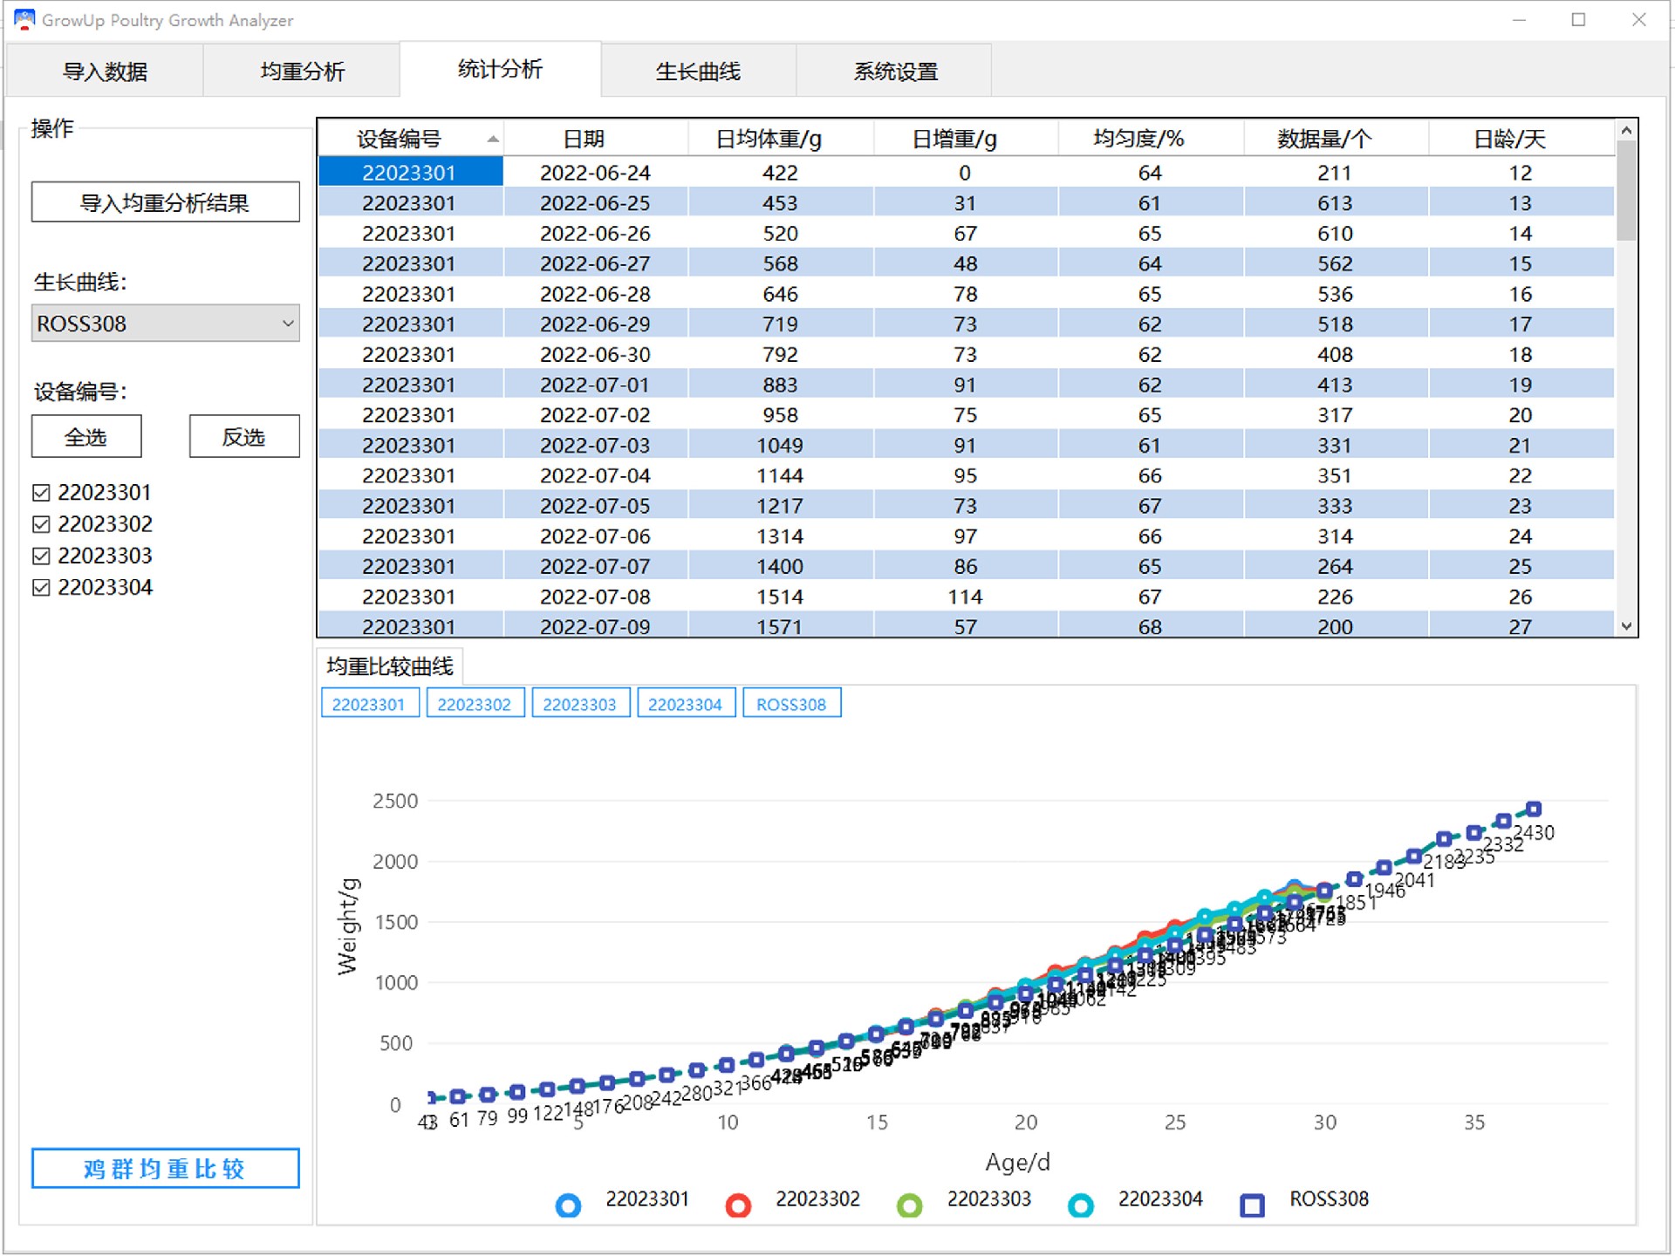The width and height of the screenshot is (1675, 1256).
Task: Sort table by 日龄/天 column header
Action: [x=1509, y=139]
